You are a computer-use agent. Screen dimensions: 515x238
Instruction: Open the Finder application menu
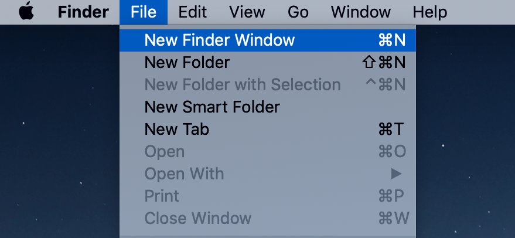click(83, 12)
